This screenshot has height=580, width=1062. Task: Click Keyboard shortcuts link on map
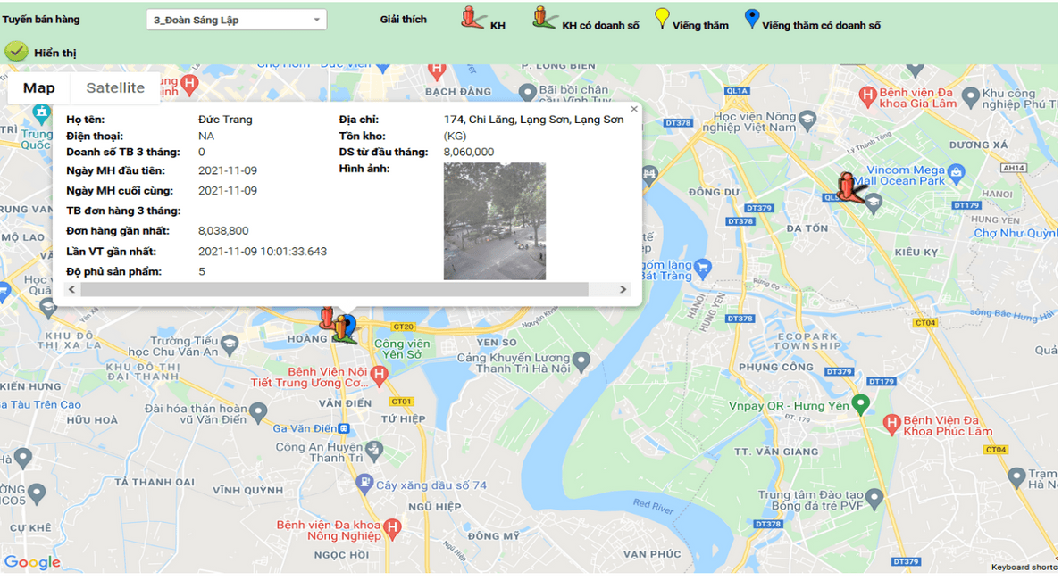1024,568
